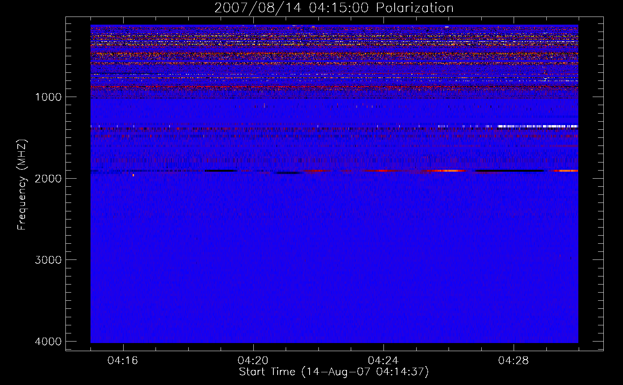The height and width of the screenshot is (385, 623).
Task: Click the 'Frequency (MHZ)' axis label
Action: [x=22, y=185]
